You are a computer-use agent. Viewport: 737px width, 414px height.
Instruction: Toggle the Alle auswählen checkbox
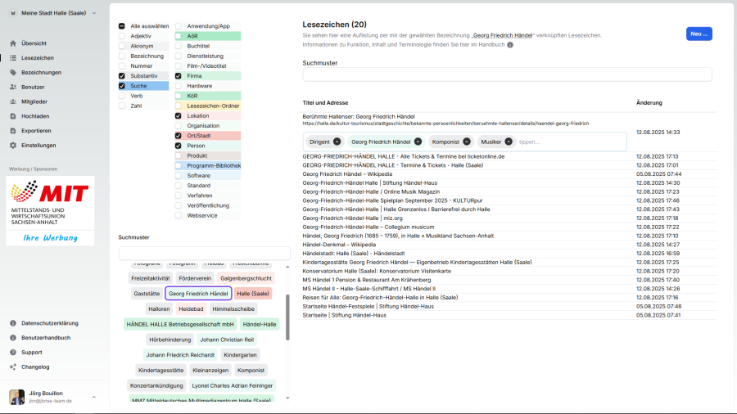click(x=122, y=26)
